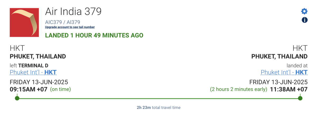Image resolution: width=317 pixels, height=116 pixels.
Task: Click the AIC379 / AI379 flight identifier
Action: (63, 22)
